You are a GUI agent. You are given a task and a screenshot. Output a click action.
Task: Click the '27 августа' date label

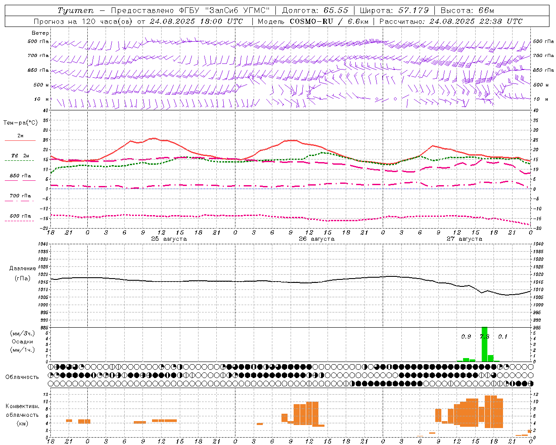(x=464, y=239)
